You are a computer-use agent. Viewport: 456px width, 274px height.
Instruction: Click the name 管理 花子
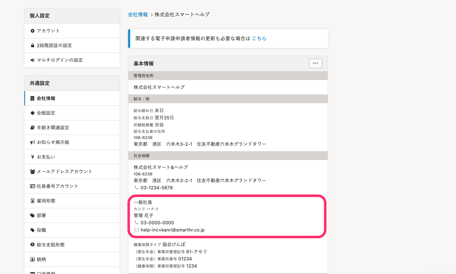[143, 215]
